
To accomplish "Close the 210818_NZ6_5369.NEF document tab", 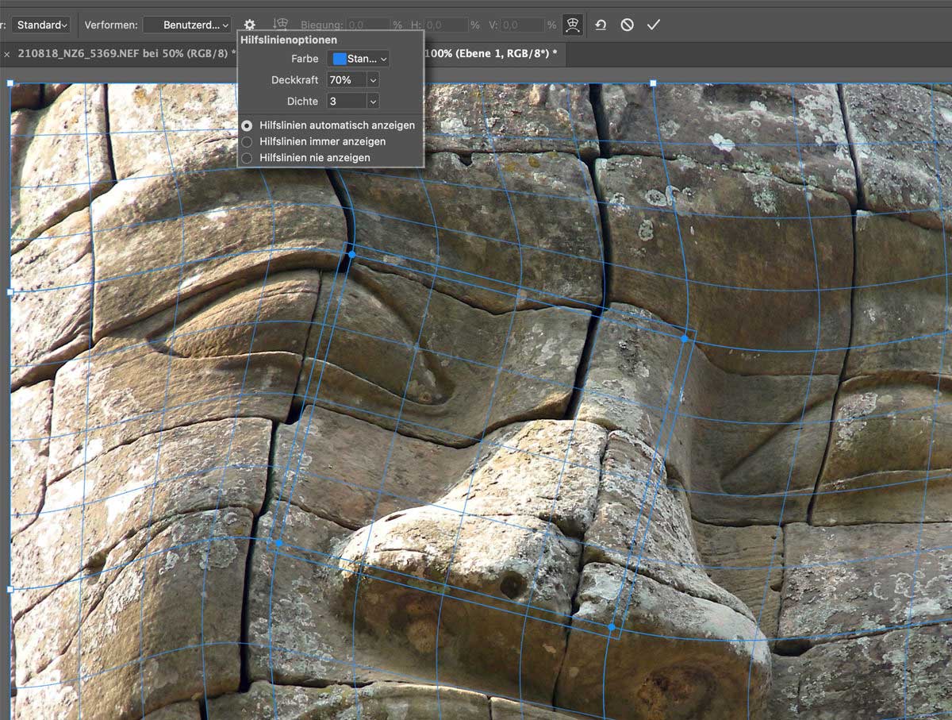I will 7,54.
